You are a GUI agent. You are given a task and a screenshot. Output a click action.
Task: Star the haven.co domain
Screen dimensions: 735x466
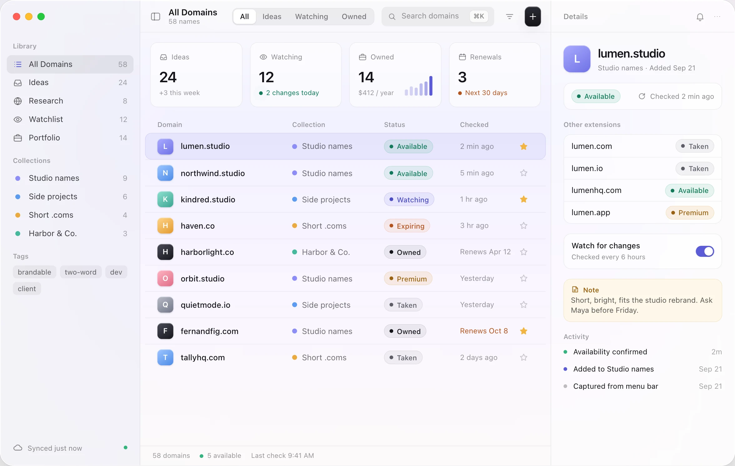(x=524, y=225)
